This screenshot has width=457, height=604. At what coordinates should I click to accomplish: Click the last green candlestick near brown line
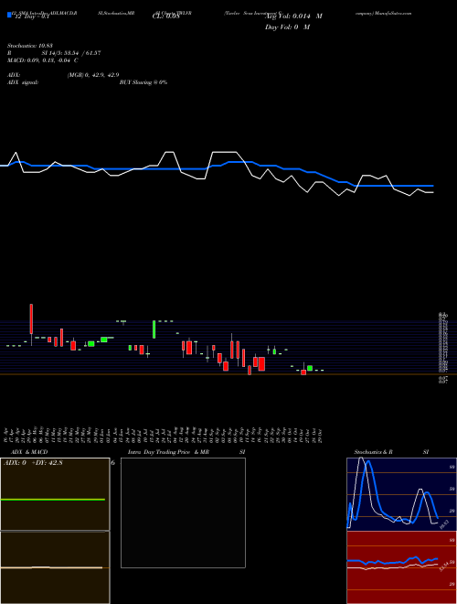pyautogui.click(x=310, y=368)
